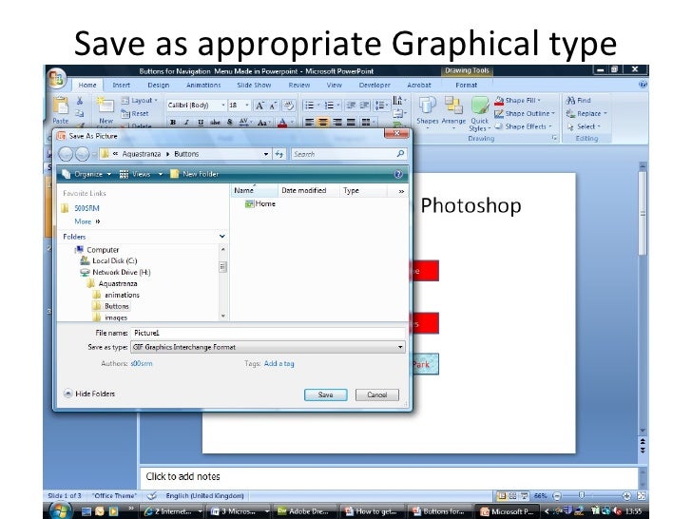
Task: Open the font name combo box
Action: coord(197,106)
